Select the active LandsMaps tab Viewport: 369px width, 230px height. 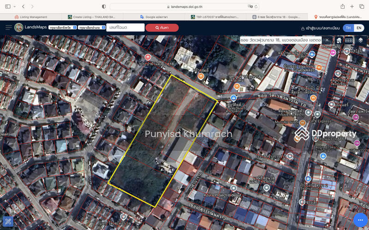pos(339,17)
